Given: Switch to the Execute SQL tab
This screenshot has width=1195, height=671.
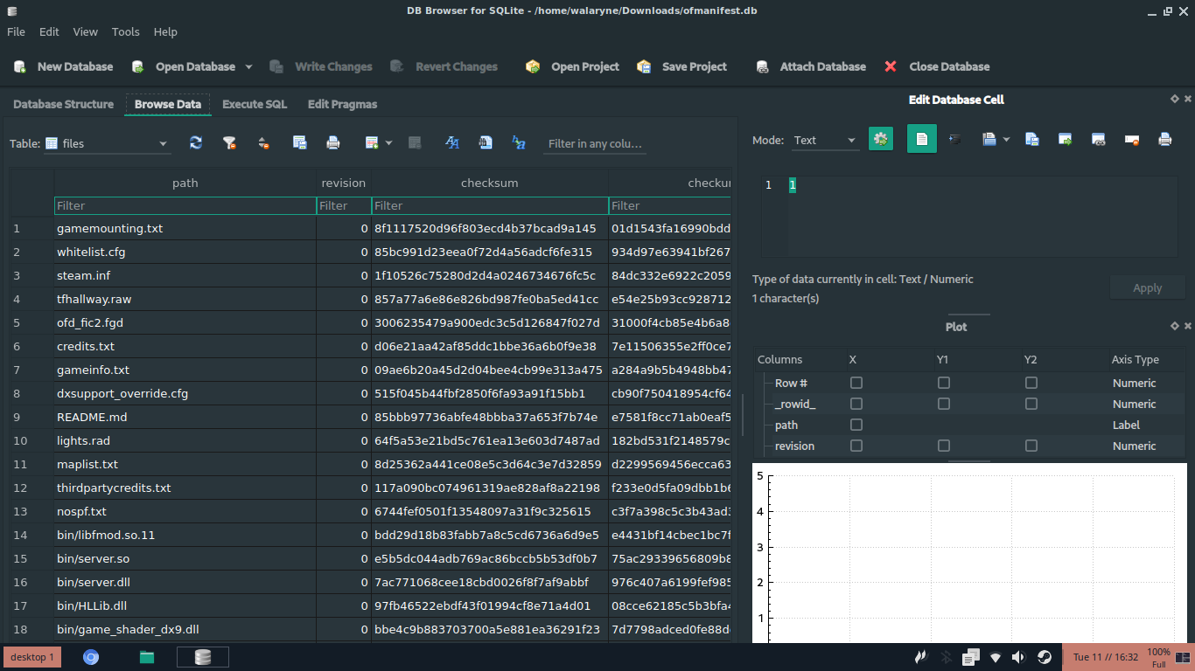Looking at the screenshot, I should click(254, 103).
